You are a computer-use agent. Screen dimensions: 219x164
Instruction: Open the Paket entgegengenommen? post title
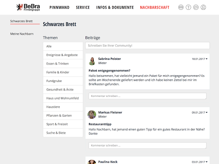point(109,70)
